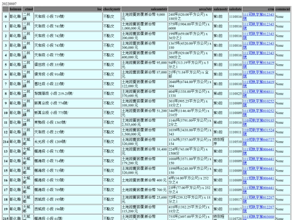This screenshot has height=220, width=293.
Task: Select area cell starting '2040坪(6744.00平方公尺)'
Action: pos(190,84)
